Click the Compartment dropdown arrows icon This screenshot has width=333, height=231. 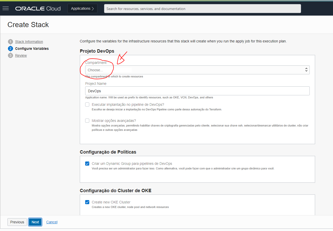pos(306,70)
